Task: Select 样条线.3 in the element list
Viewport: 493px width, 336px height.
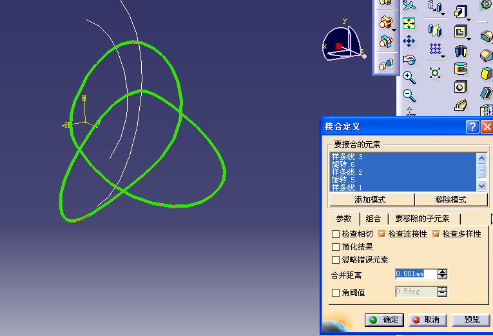Action: click(403, 157)
